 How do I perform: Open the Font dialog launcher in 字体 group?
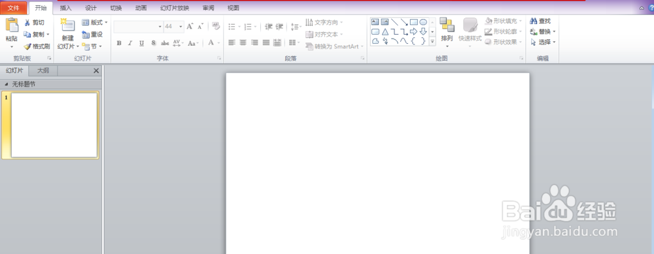click(219, 59)
